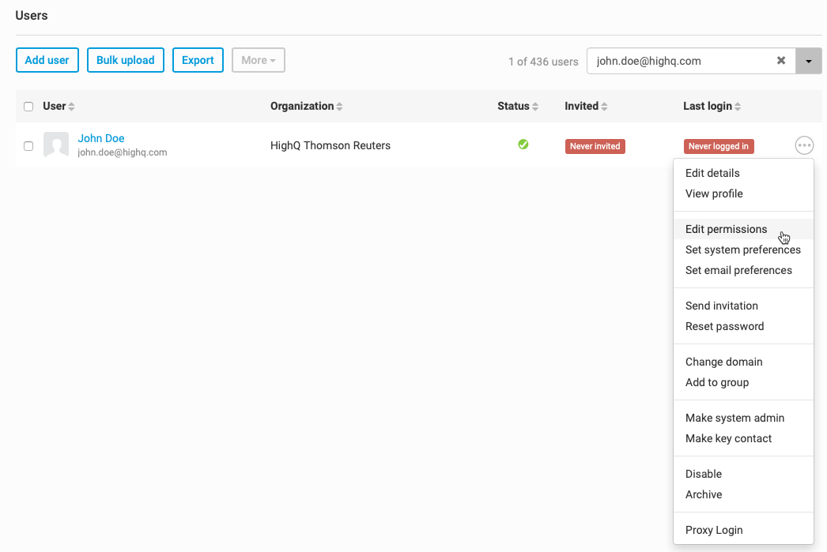Clear the search field with the X icon
This screenshot has height=552, width=827.
click(x=781, y=61)
